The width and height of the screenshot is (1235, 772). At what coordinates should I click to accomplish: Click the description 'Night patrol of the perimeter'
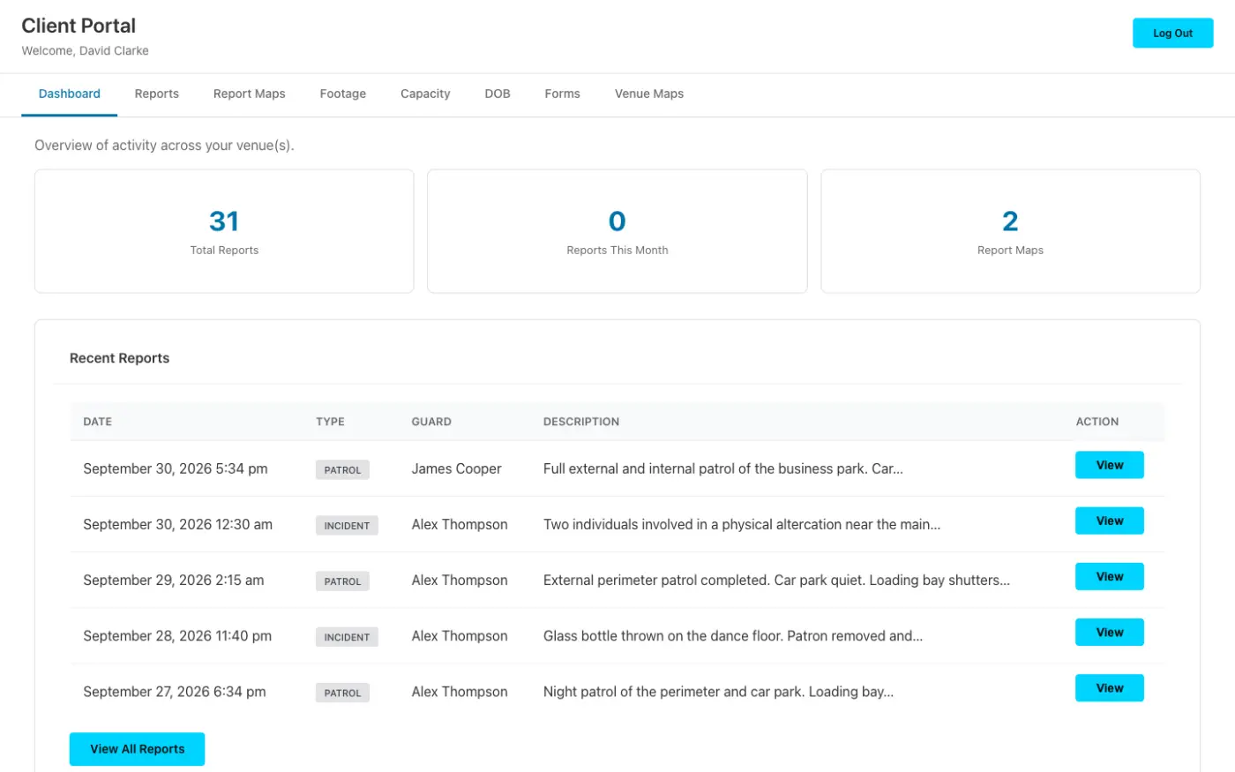[718, 692]
